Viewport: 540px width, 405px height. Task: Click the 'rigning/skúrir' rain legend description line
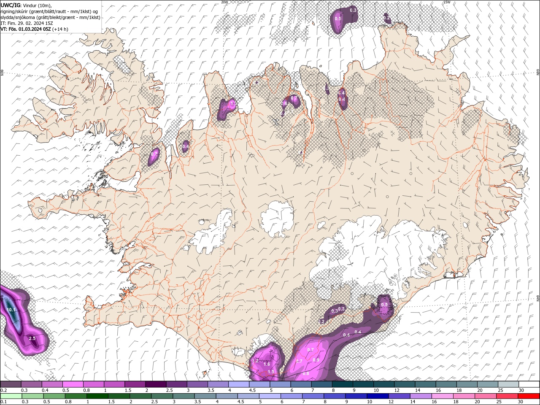click(x=49, y=11)
